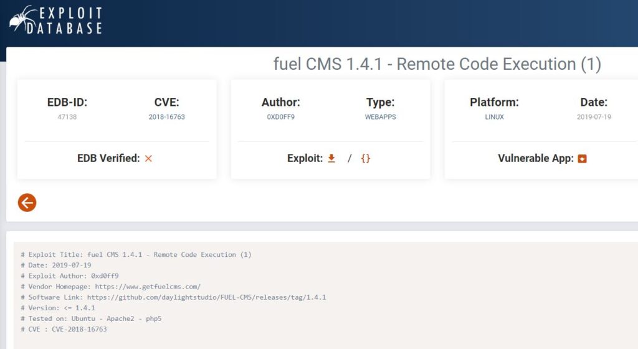Viewport: 638px width, 349px height.
Task: Click the Tested on: Ubuntu line
Action: click(91, 318)
